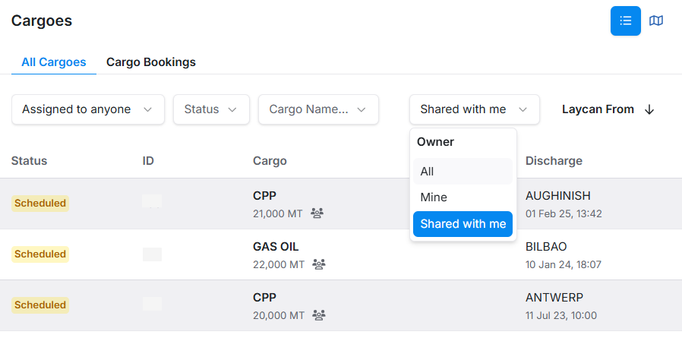Open the ANTWERP discharge cargo row
682x338 pixels.
554,298
